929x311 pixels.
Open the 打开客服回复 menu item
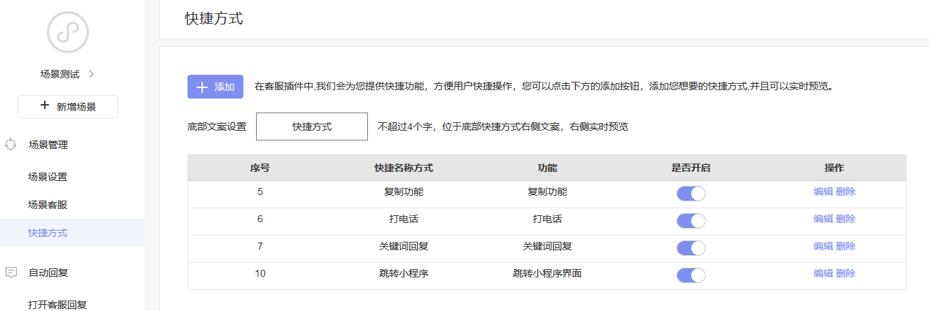click(57, 305)
